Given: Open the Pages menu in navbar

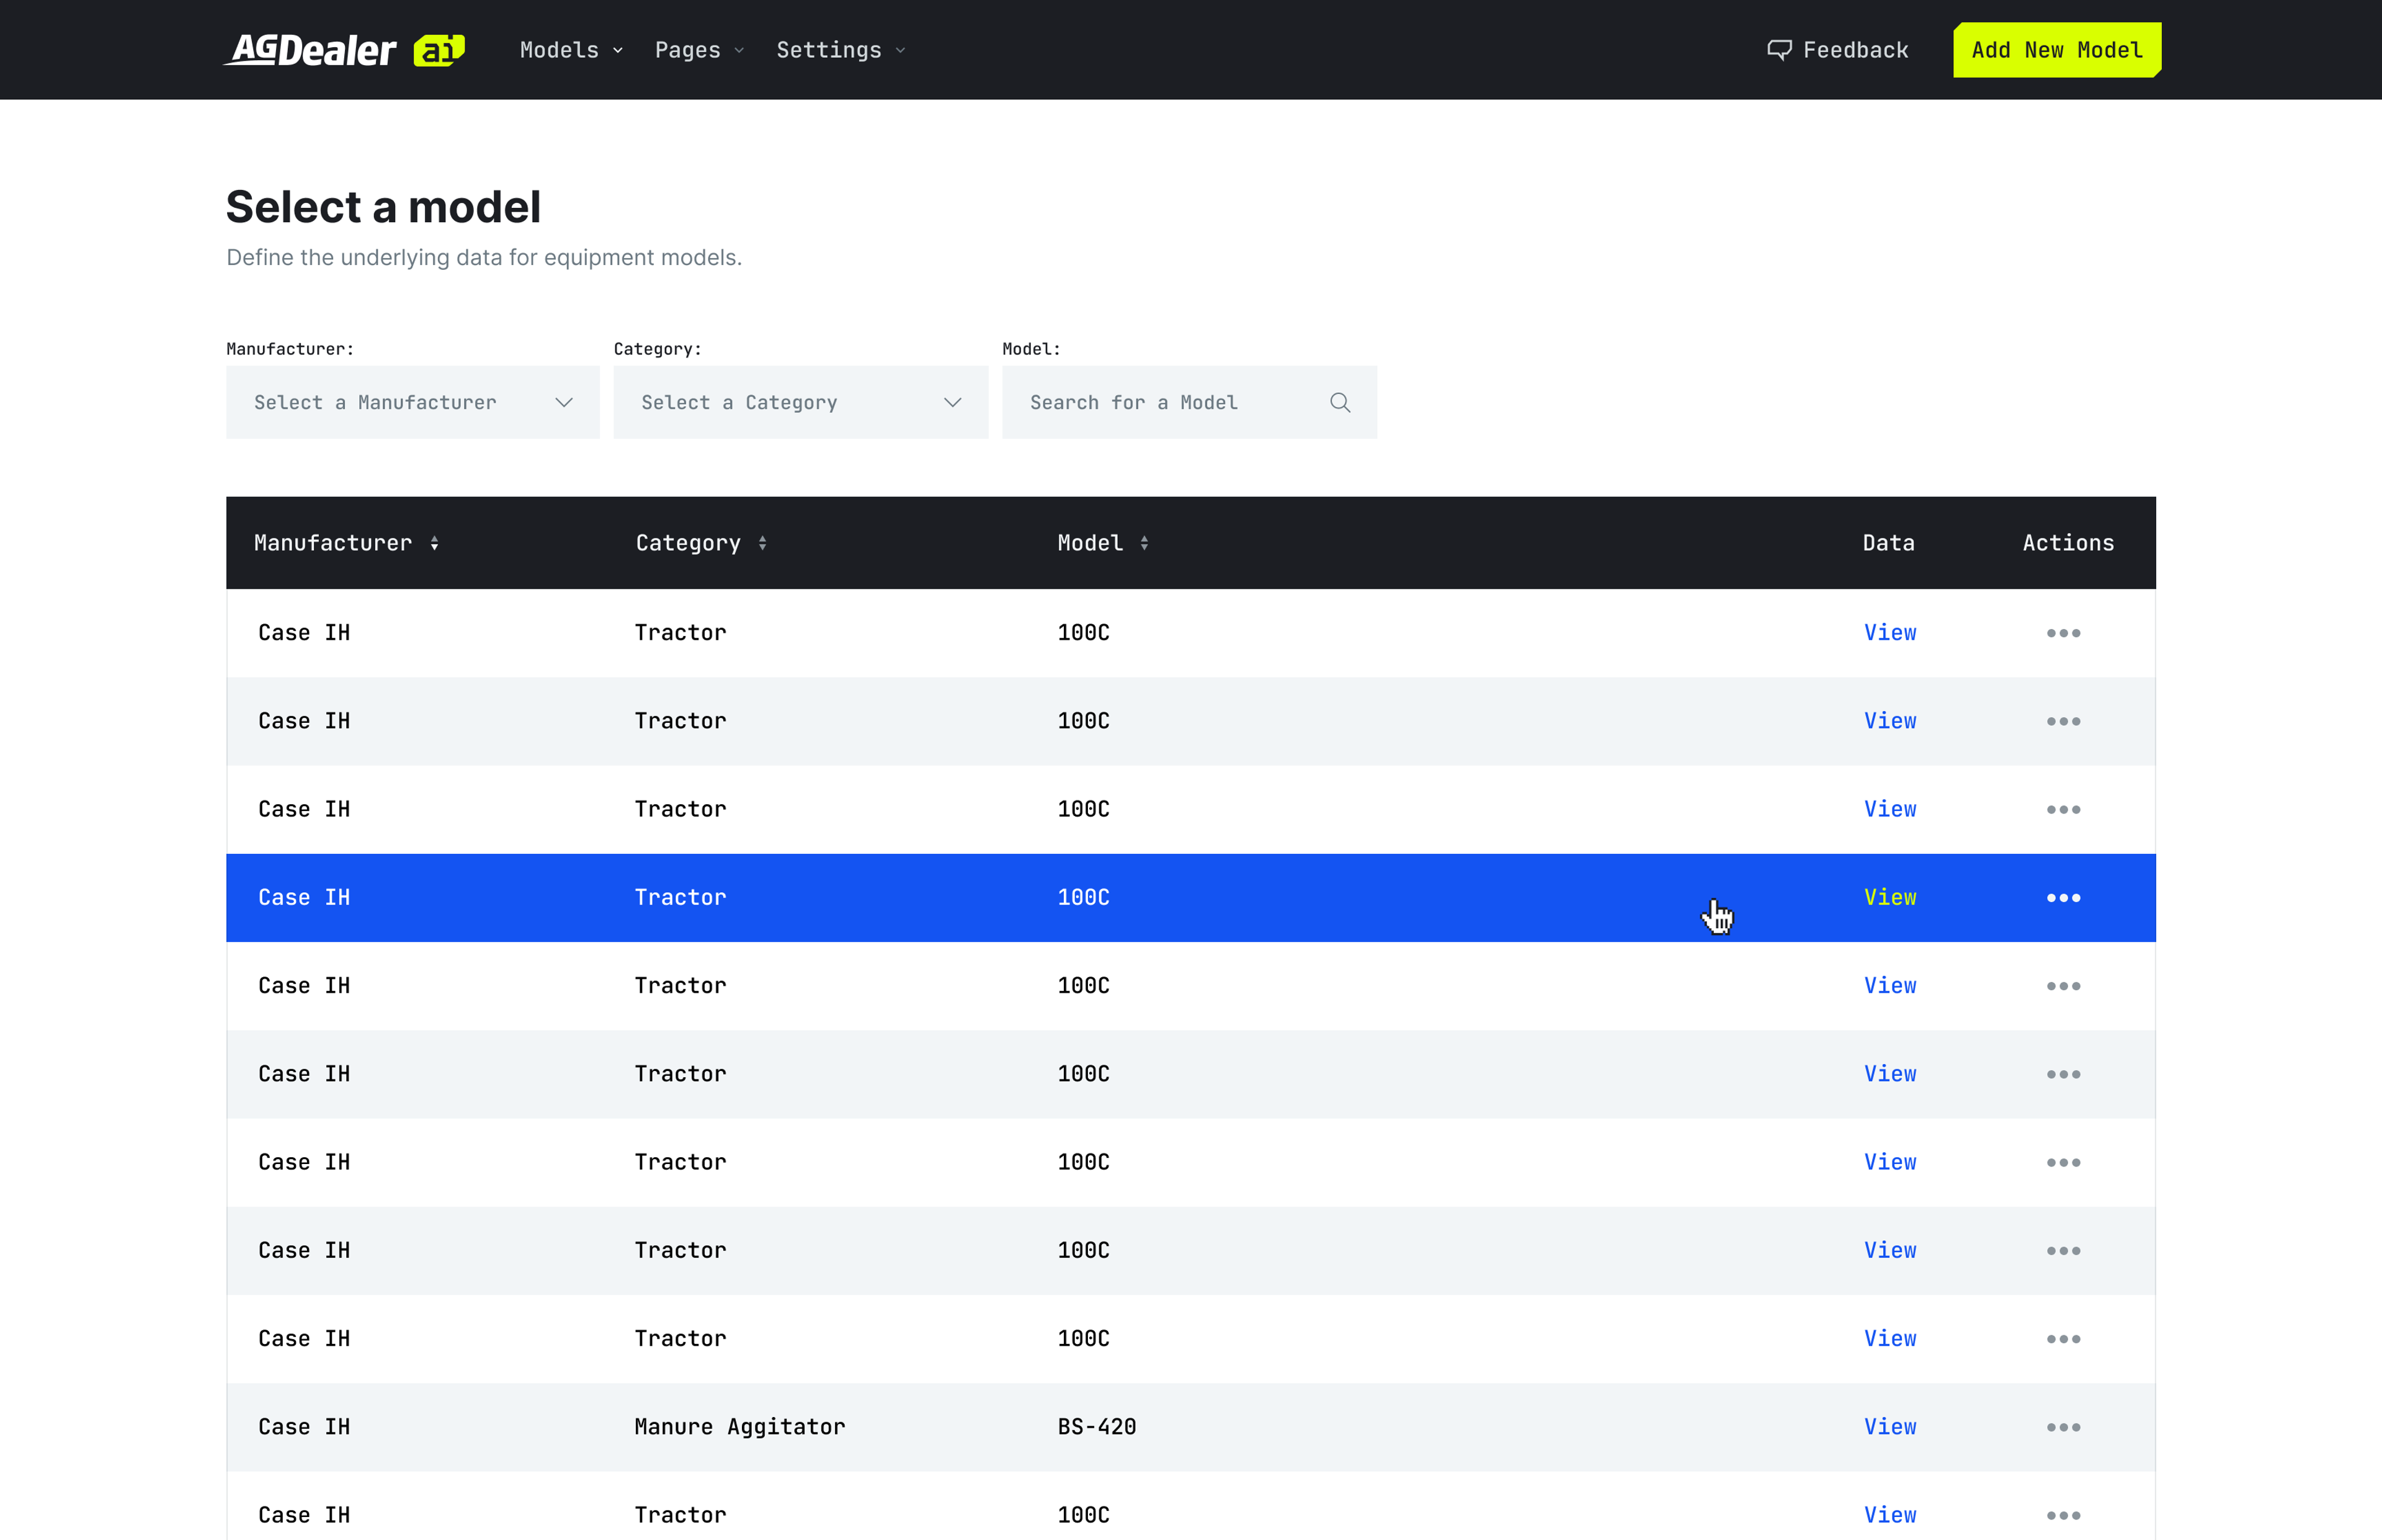Looking at the screenshot, I should (x=698, y=50).
